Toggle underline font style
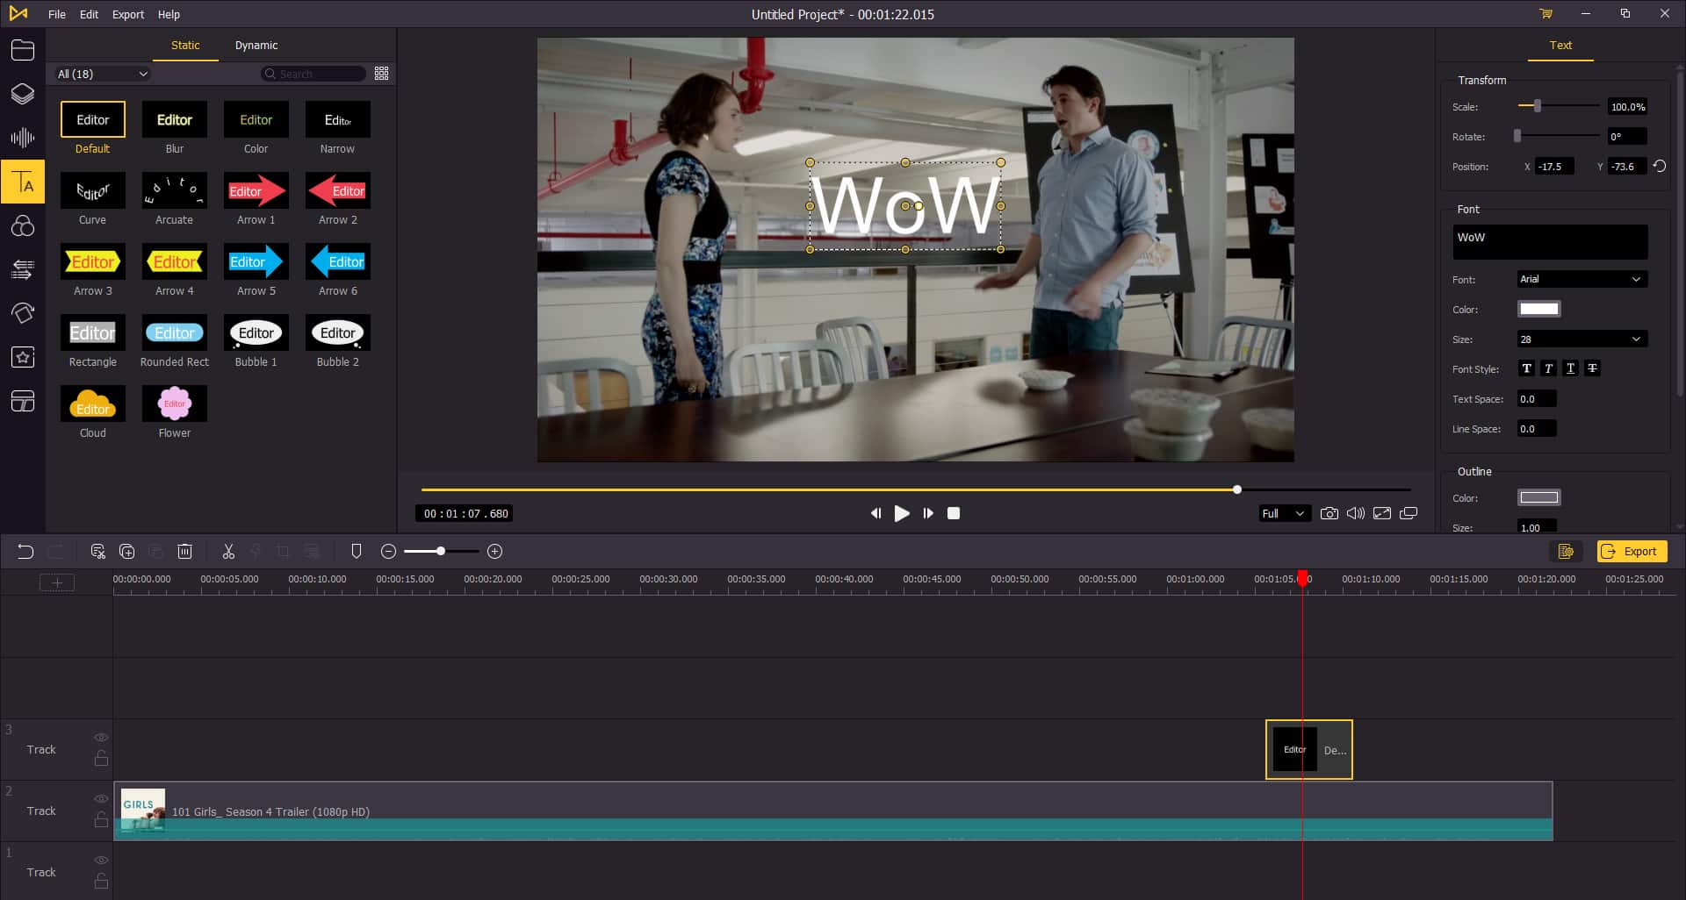Image resolution: width=1686 pixels, height=900 pixels. pyautogui.click(x=1570, y=368)
